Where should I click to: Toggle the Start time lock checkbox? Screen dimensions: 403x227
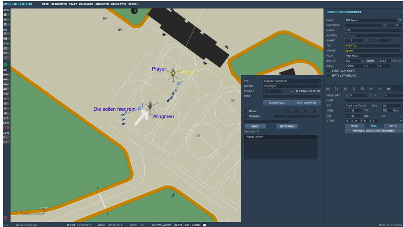coord(401,121)
